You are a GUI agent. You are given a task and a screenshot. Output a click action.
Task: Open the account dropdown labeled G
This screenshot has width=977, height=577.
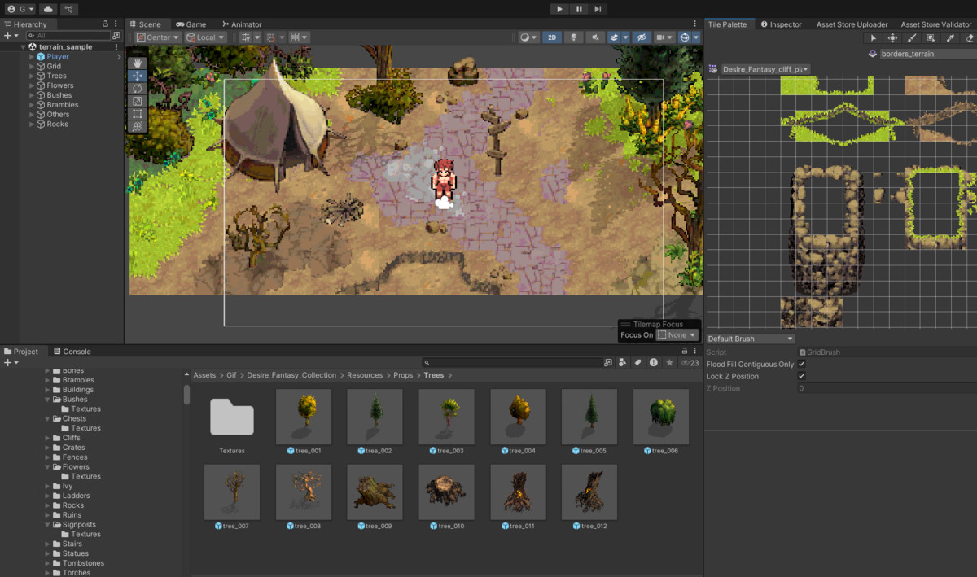click(20, 9)
